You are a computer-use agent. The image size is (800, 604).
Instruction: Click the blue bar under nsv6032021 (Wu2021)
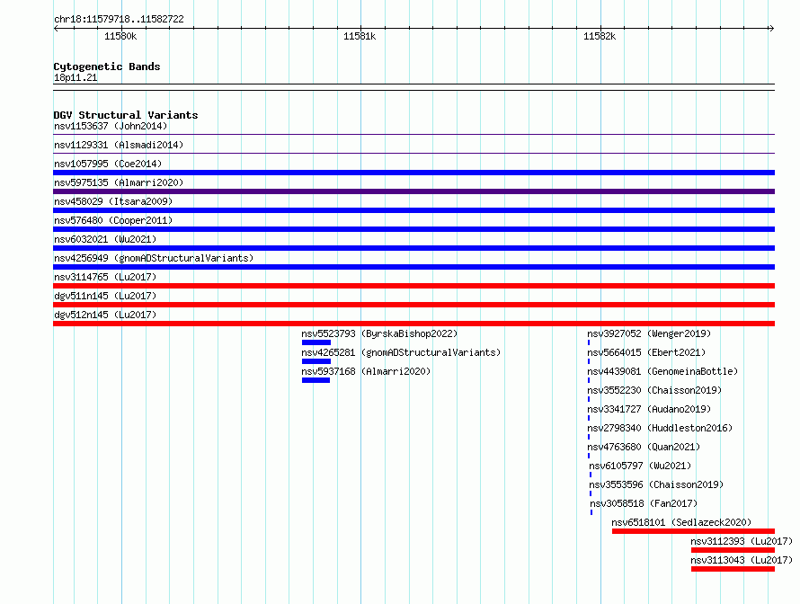(x=413, y=248)
